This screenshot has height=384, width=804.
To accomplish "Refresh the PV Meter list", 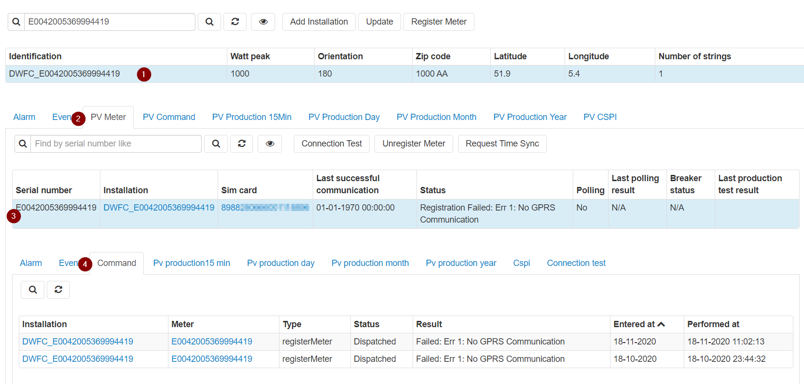I will (x=242, y=144).
